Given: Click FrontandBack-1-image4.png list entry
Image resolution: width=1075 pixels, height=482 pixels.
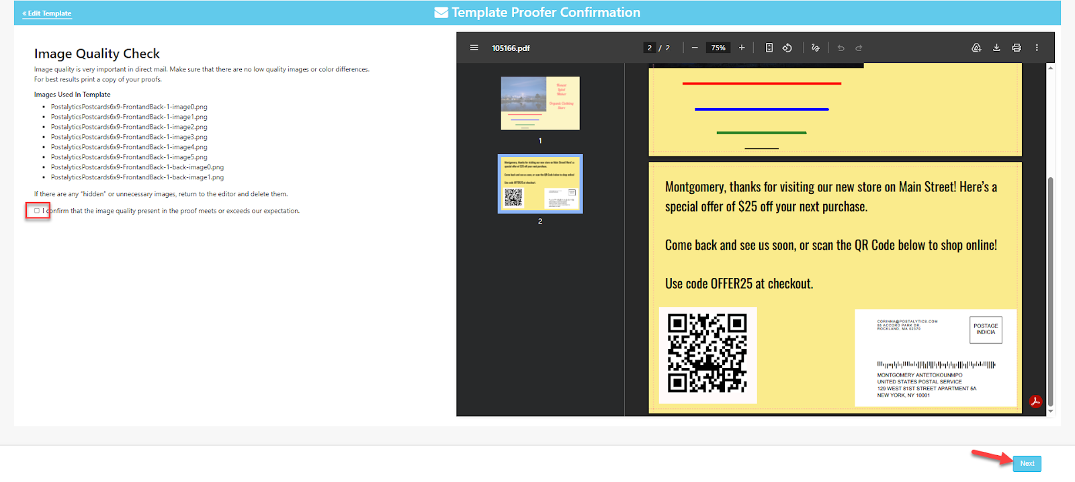Looking at the screenshot, I should point(129,147).
